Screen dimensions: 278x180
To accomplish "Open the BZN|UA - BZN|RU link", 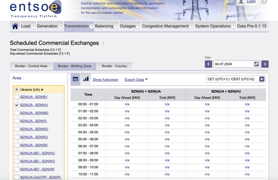I will coord(34,137).
